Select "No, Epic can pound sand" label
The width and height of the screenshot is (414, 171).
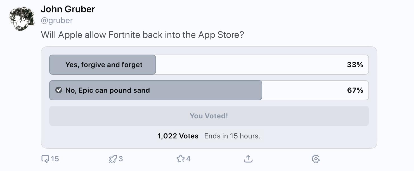tap(108, 90)
